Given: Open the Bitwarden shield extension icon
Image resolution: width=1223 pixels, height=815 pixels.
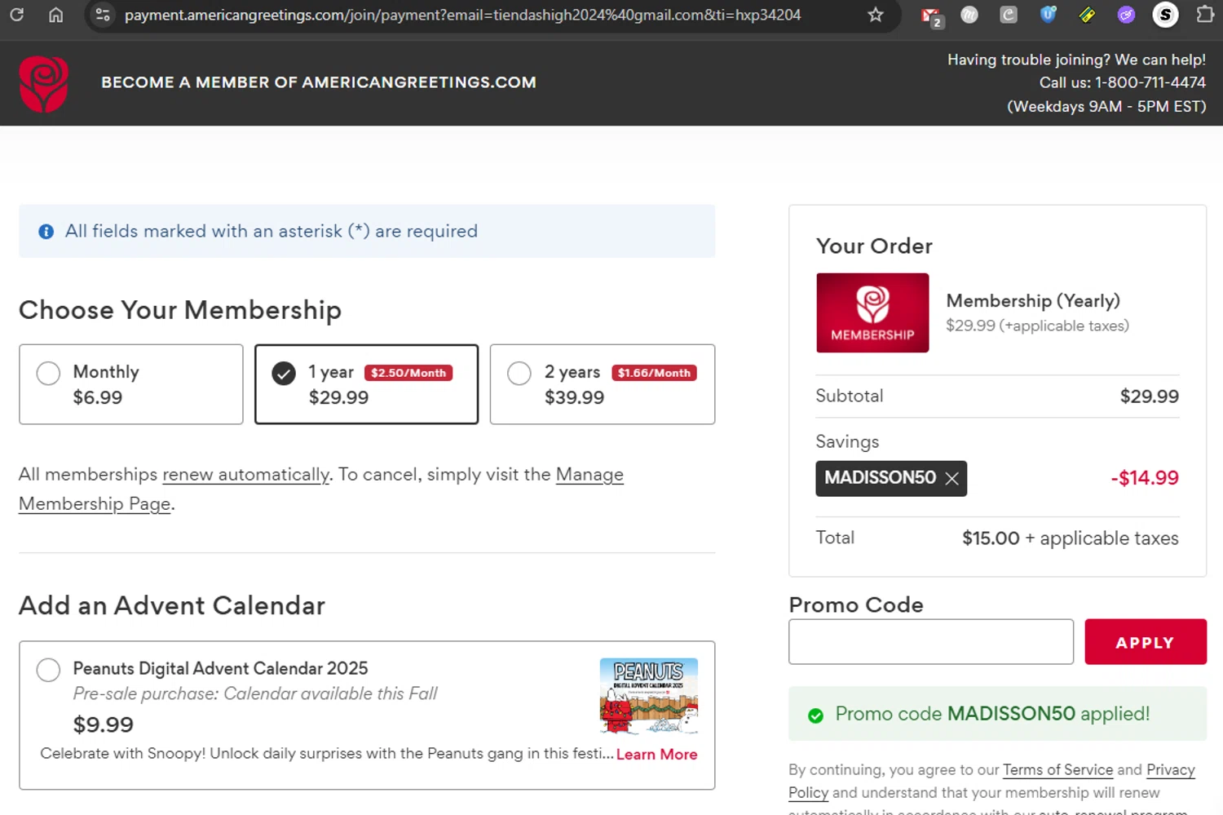Looking at the screenshot, I should [1048, 15].
